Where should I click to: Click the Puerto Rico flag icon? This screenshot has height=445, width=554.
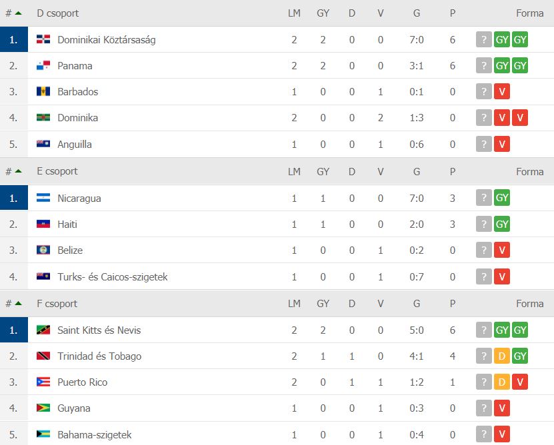click(x=43, y=382)
